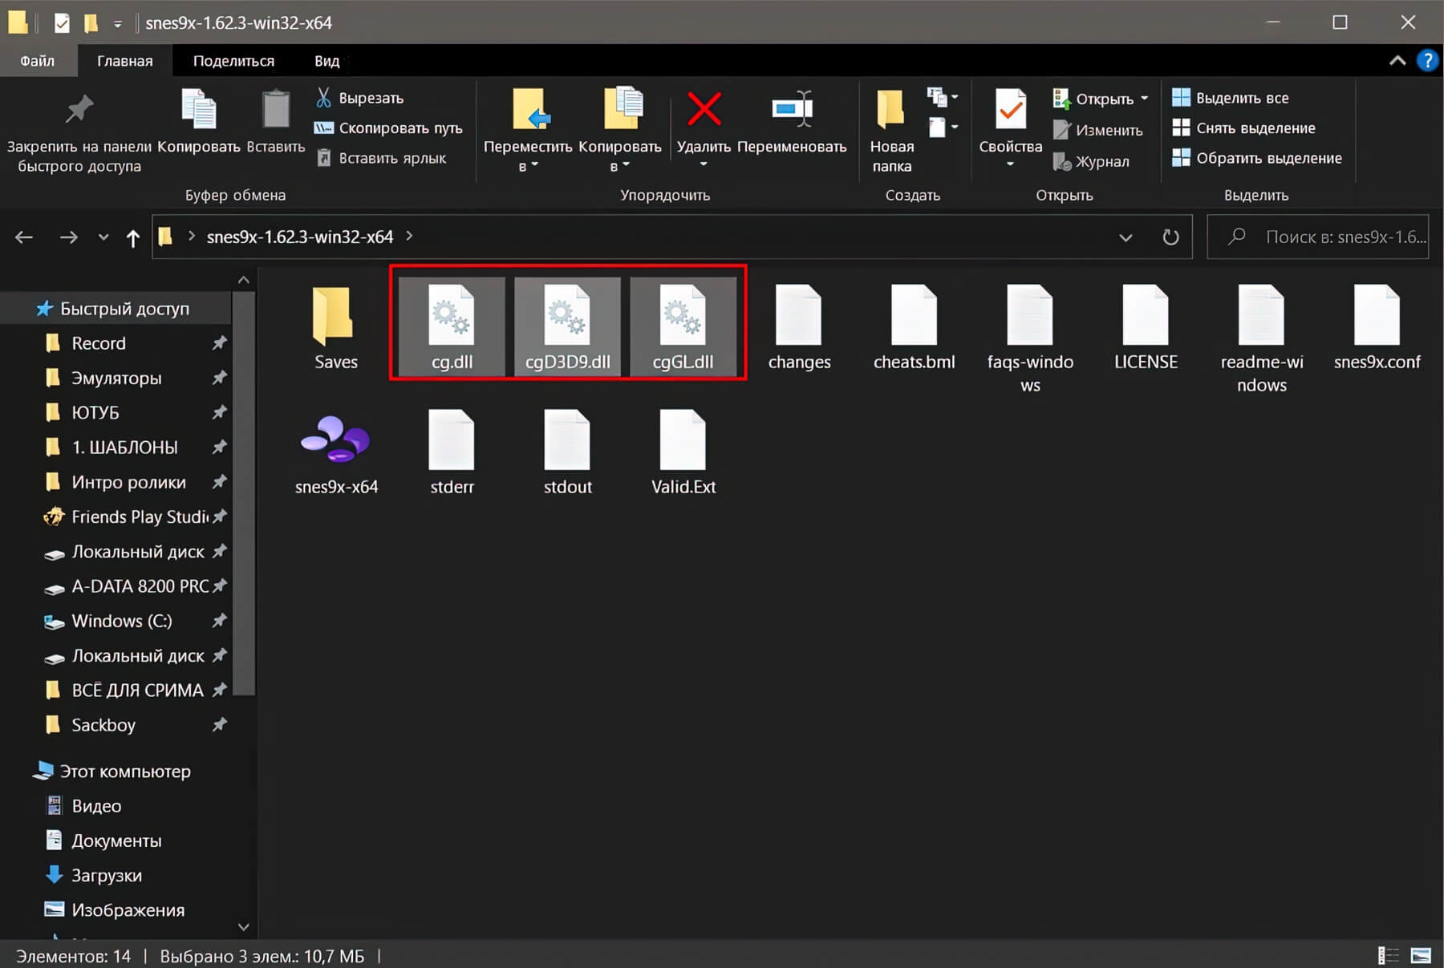The width and height of the screenshot is (1444, 968).
Task: Click Вставить ярлык
Action: pyautogui.click(x=380, y=158)
